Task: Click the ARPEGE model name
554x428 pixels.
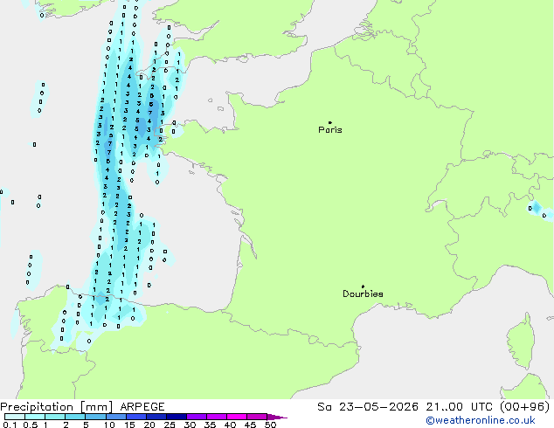Action: [142, 407]
